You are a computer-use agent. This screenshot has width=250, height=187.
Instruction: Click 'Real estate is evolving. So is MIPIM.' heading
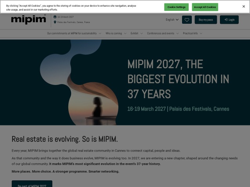[x=65, y=139]
